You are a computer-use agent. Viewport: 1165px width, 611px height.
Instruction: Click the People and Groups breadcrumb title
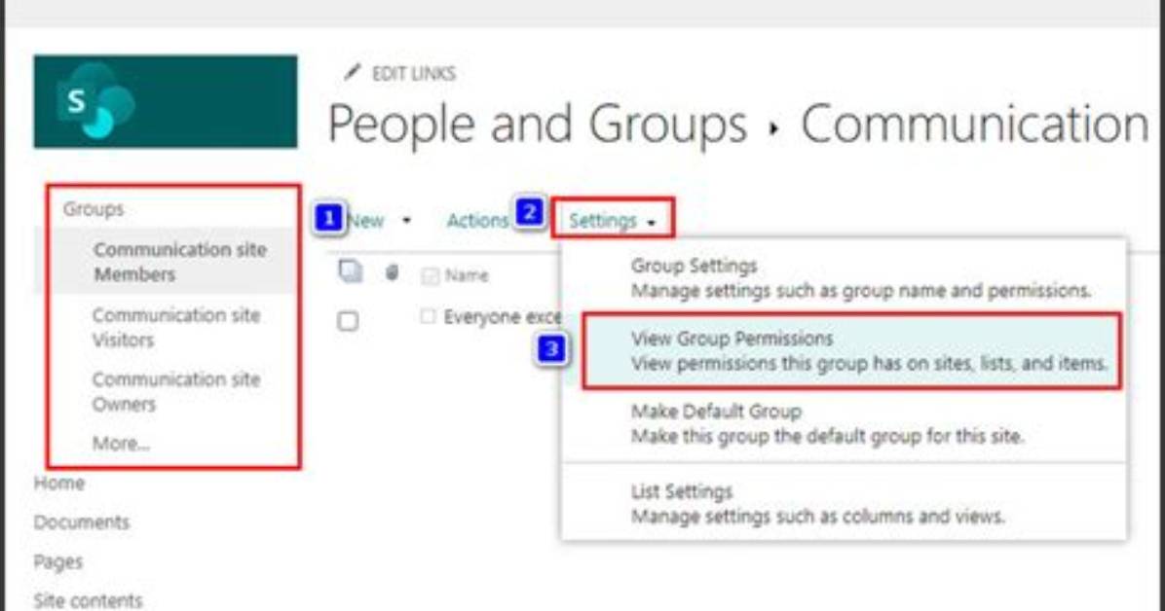pyautogui.click(x=537, y=124)
